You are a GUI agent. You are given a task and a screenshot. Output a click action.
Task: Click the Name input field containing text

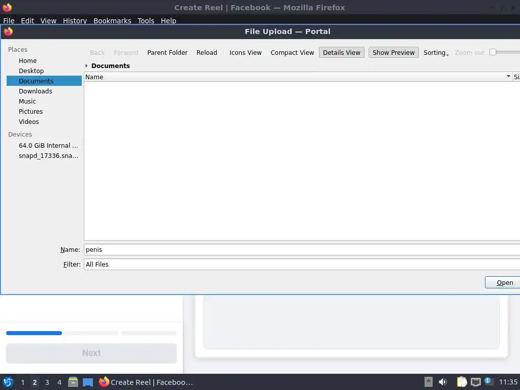pyautogui.click(x=302, y=250)
